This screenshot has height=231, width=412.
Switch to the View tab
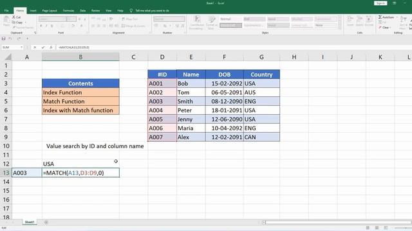pos(109,10)
